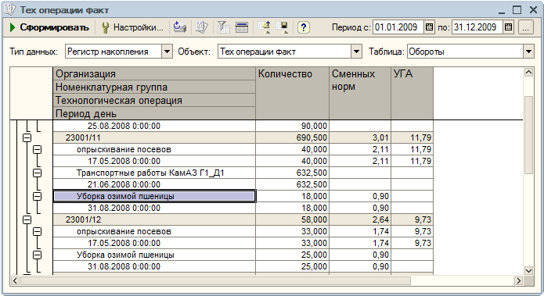544x296 pixels.
Task: Click the horizontal scrollbar right arrow
Action: pyautogui.click(x=518, y=280)
